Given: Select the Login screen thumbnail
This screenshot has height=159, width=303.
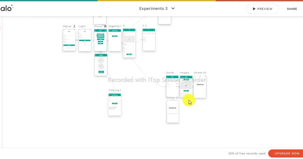Looking at the screenshot, I should pos(85,40).
